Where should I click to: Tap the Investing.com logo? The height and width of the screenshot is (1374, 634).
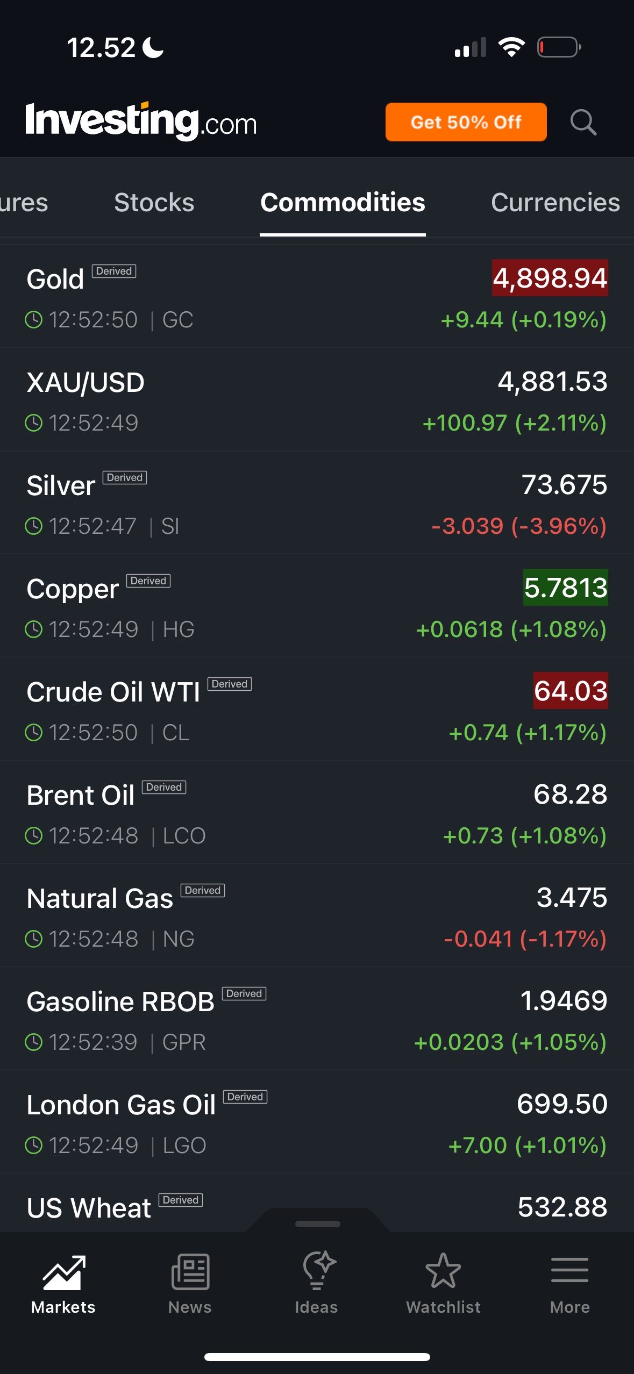coord(141,121)
